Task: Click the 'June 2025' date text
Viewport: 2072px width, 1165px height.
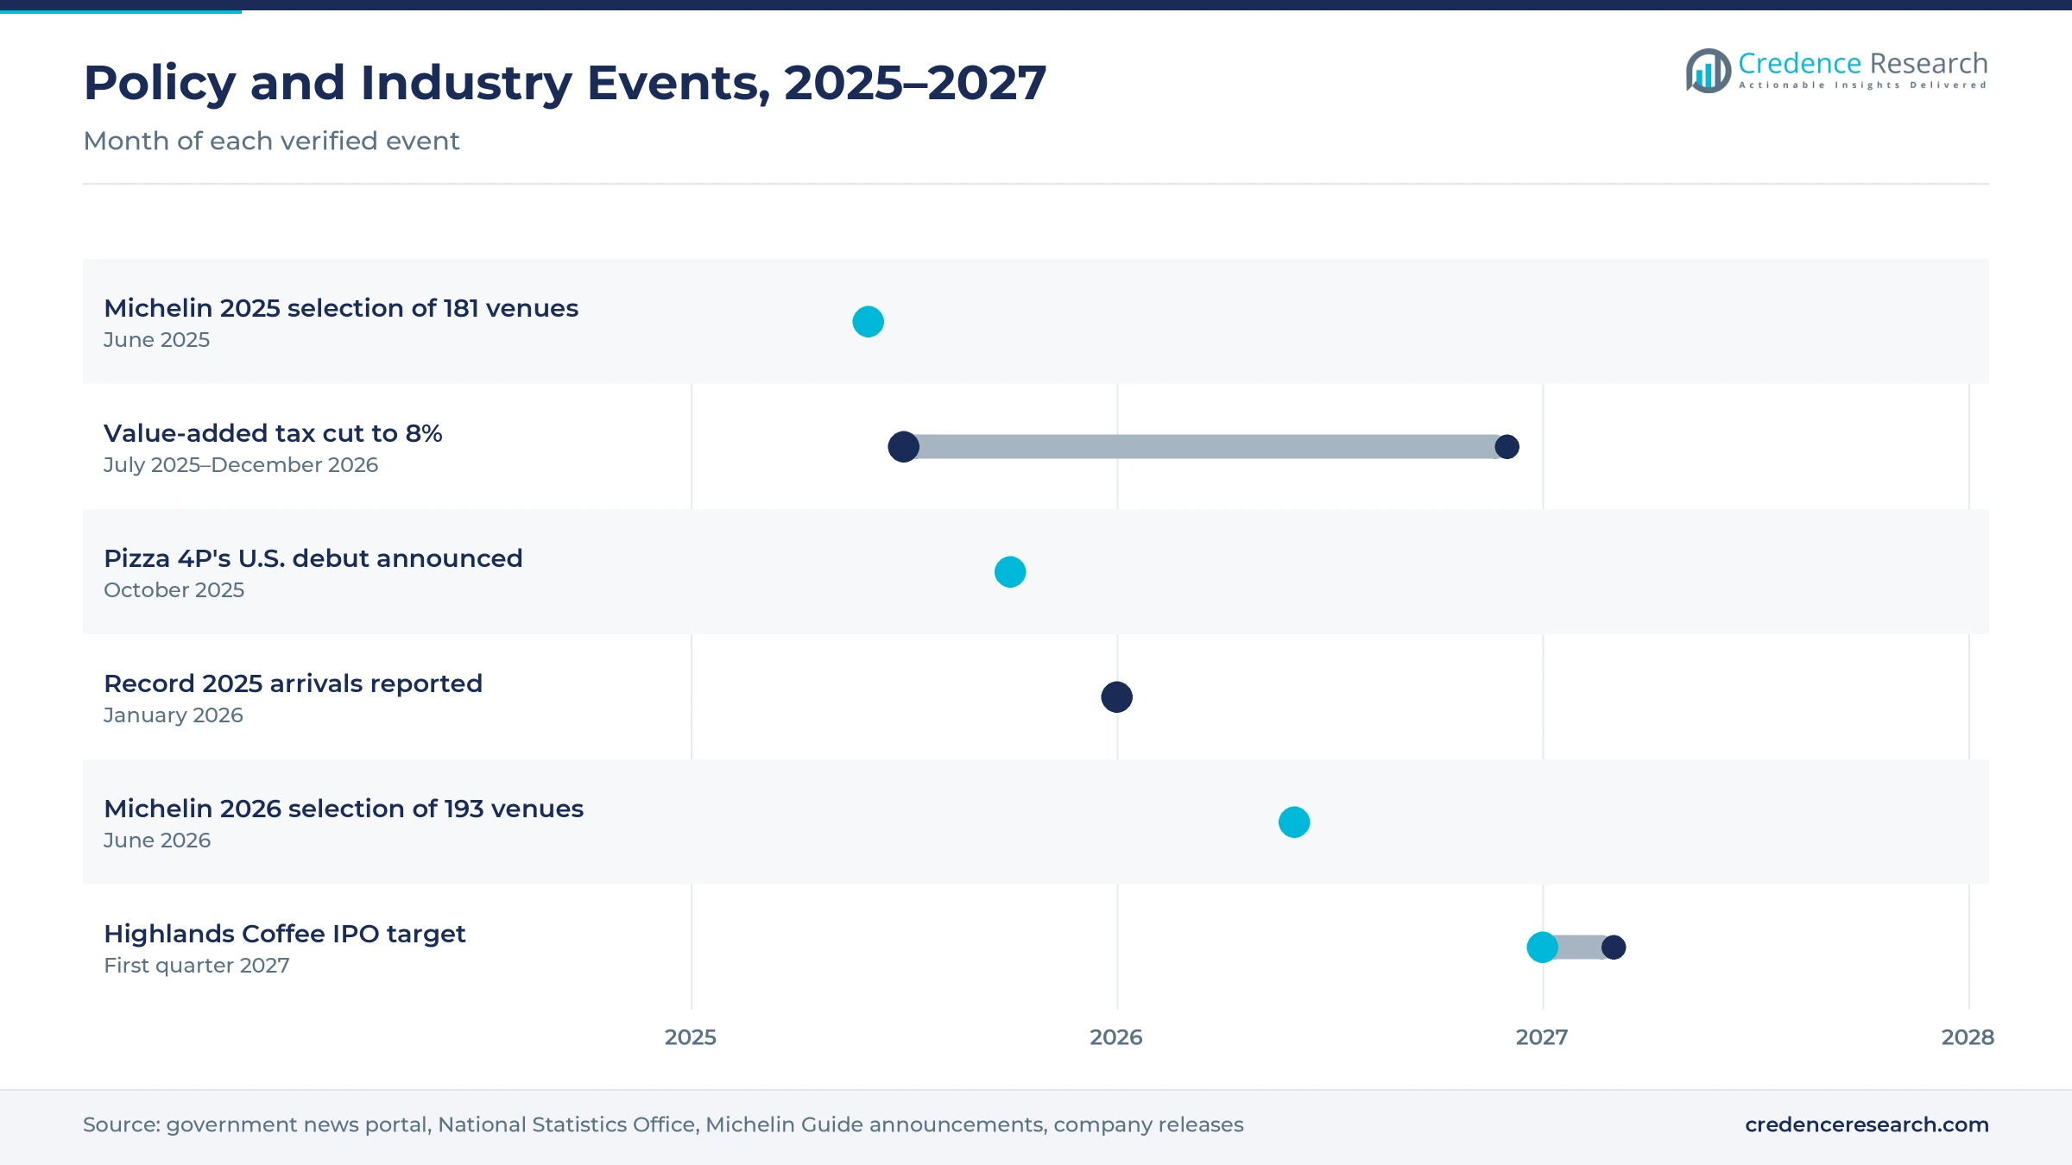Action: click(156, 340)
